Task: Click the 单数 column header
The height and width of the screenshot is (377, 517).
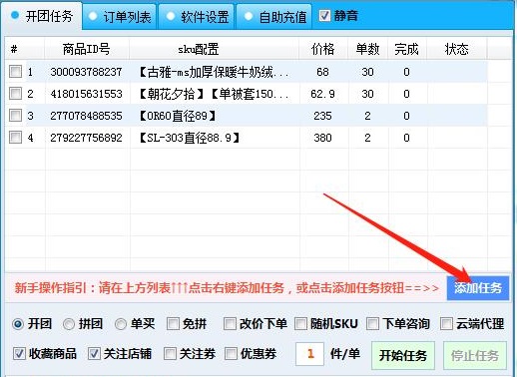Action: (367, 49)
